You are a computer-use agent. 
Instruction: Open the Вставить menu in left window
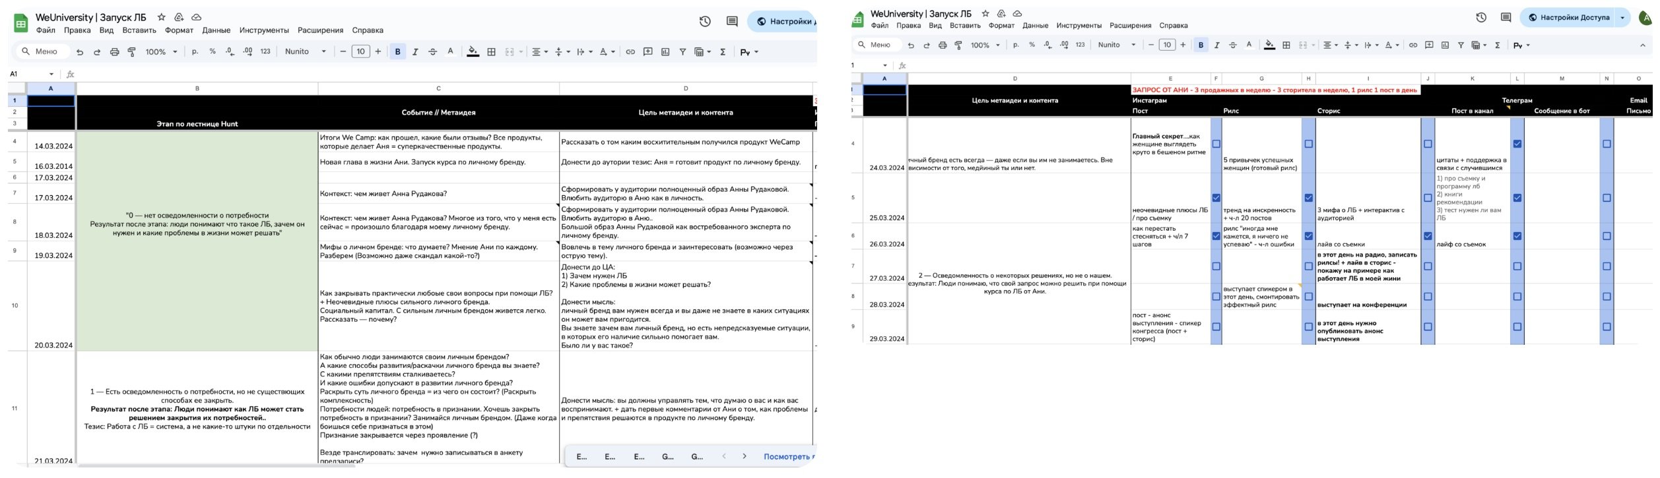[139, 30]
